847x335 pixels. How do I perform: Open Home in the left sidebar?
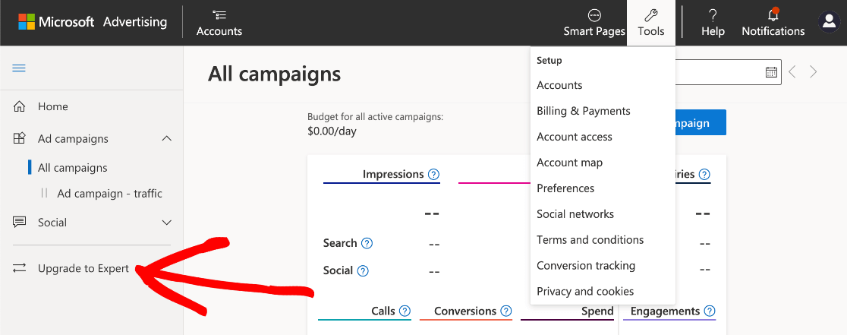53,107
